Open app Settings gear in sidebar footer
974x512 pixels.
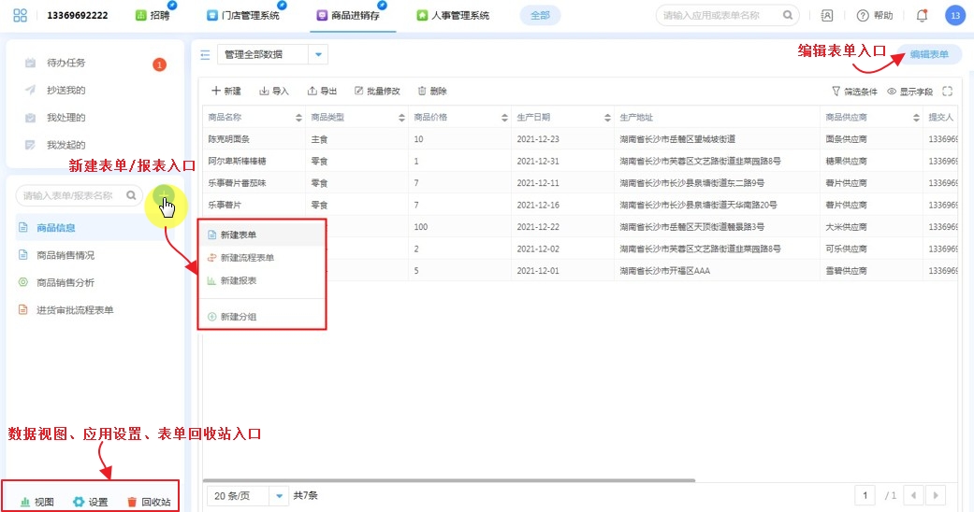pos(90,502)
